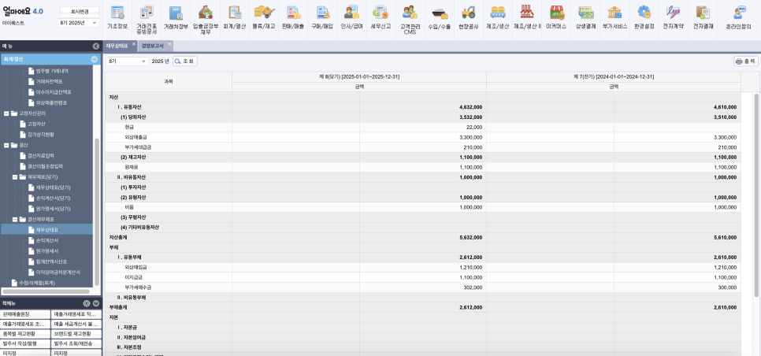Collapse the 결산 folder
Viewport: 761px width, 356px height.
click(x=7, y=145)
